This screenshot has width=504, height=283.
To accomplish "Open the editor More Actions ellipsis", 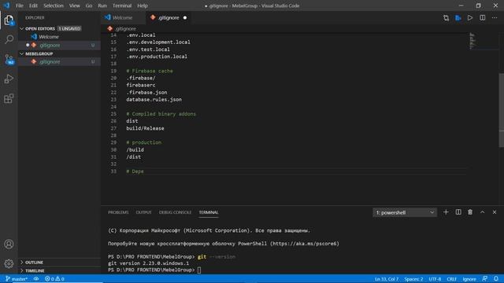I will [x=495, y=18].
